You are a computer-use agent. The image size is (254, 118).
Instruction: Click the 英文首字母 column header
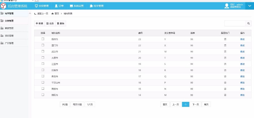click(170, 33)
